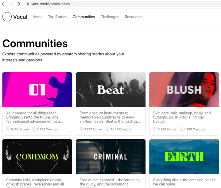This screenshot has width=221, height=188.
Task: Open the CONFESSIONS community banner
Action: pos(37,157)
